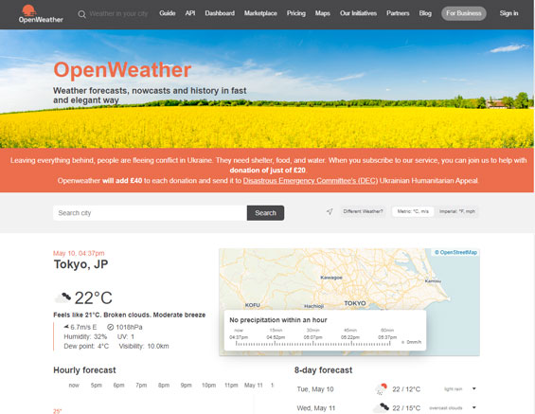Open the Blog link
Viewport: 535px width, 414px height.
coord(425,13)
